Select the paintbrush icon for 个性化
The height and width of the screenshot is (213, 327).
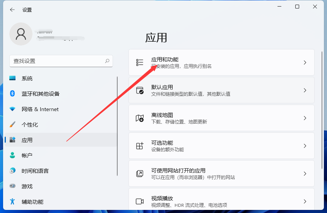tap(12, 124)
